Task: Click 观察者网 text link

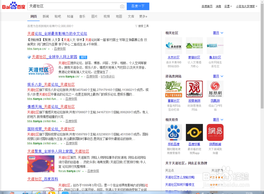Action: [x=194, y=101]
